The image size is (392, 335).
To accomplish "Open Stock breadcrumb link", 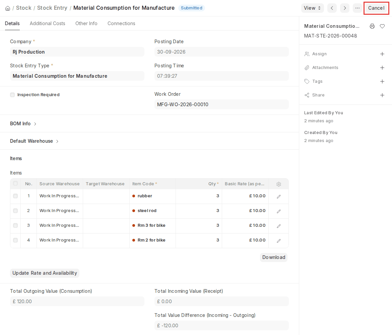I will [24, 8].
